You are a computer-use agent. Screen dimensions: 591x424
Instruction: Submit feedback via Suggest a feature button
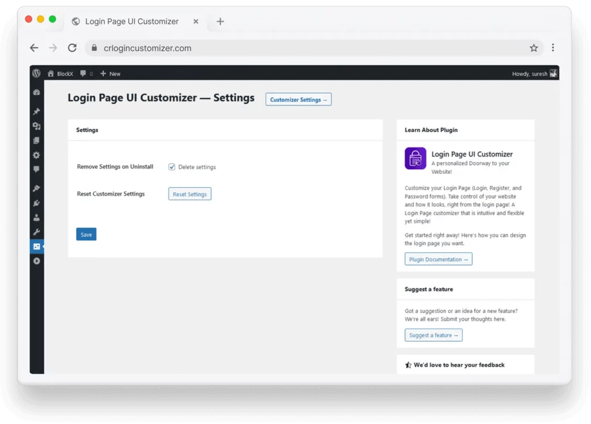433,334
